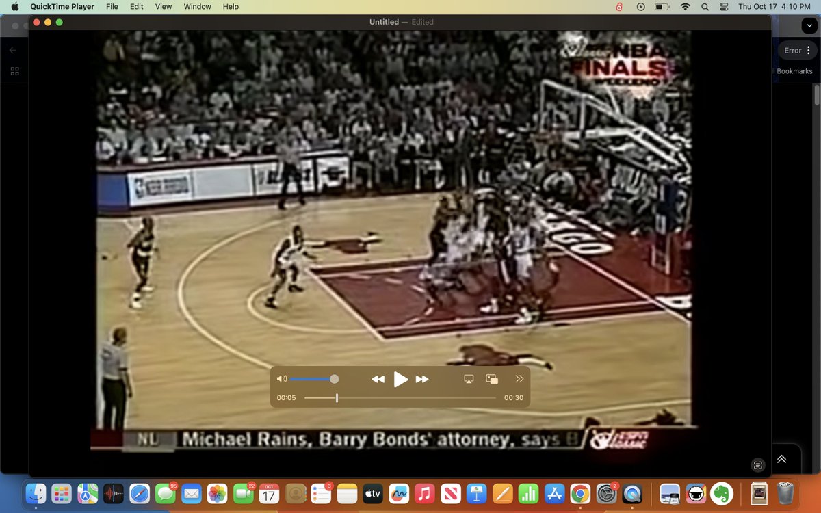Click the Live Text scan icon

pyautogui.click(x=757, y=465)
